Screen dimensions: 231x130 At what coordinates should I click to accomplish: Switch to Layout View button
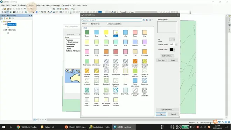(37, 119)
